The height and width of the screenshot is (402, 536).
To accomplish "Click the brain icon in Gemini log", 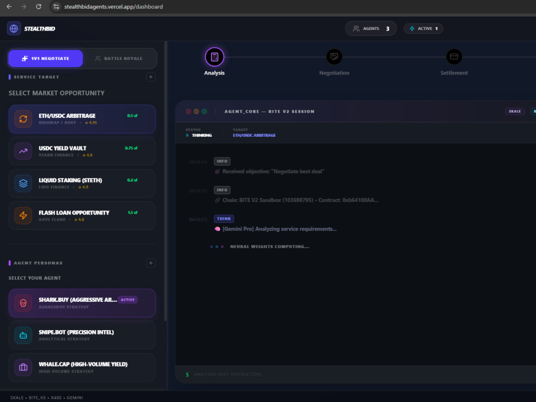I will point(217,229).
